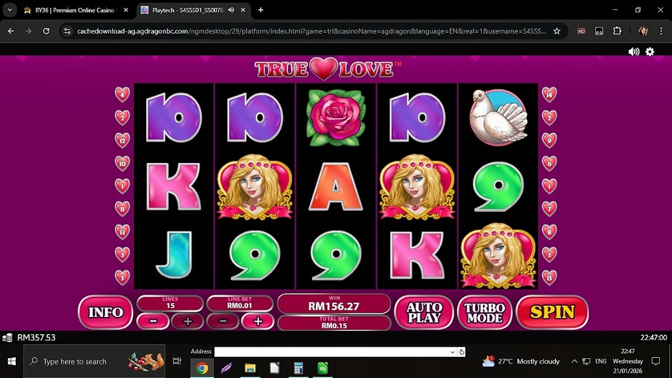Reload the page
672x378 pixels.
(46, 31)
